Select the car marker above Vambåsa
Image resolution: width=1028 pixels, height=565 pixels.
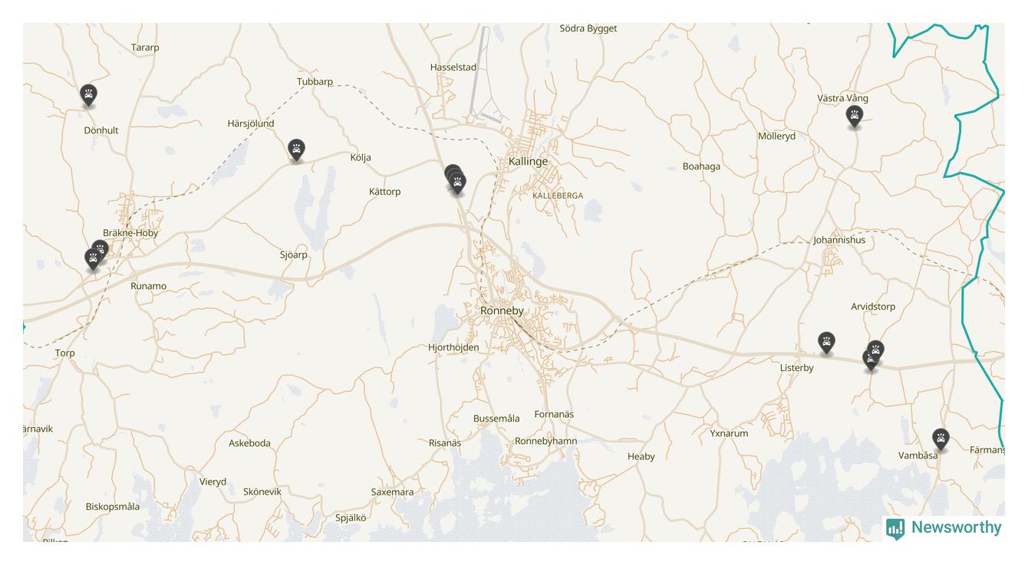tap(941, 439)
